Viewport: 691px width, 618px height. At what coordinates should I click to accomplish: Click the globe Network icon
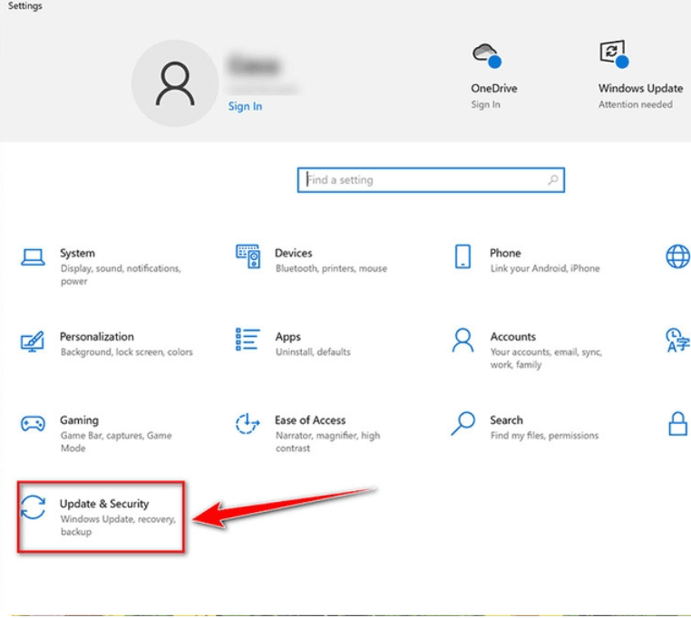tap(677, 256)
